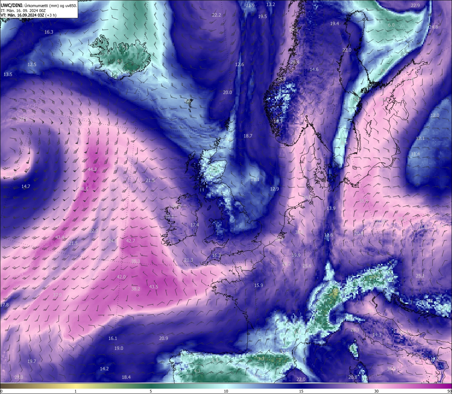Click the 12.5 value label
452x394 pixels.
coord(32,64)
